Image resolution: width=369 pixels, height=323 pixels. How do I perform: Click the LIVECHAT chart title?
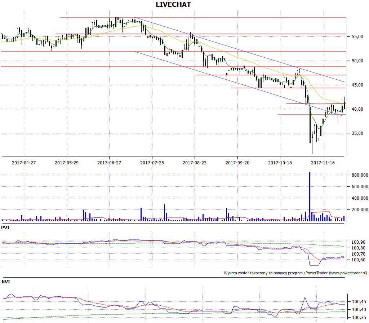173,4
